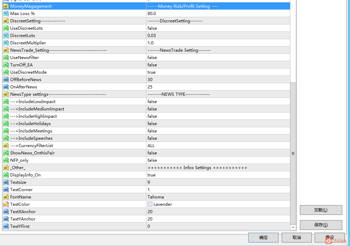Click the TextYFirst value 0
This screenshot has height=246, width=350.
point(149,227)
